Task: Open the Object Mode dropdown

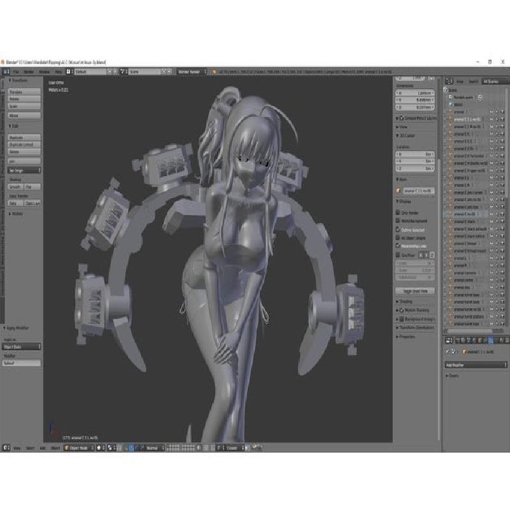Action: pos(78,448)
